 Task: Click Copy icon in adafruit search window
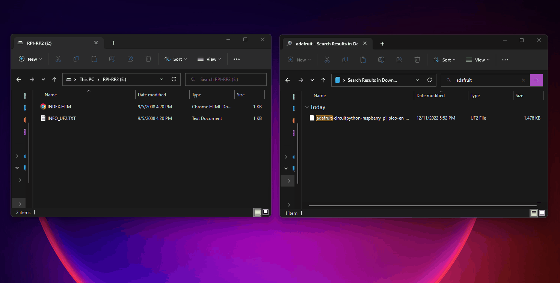coord(345,60)
